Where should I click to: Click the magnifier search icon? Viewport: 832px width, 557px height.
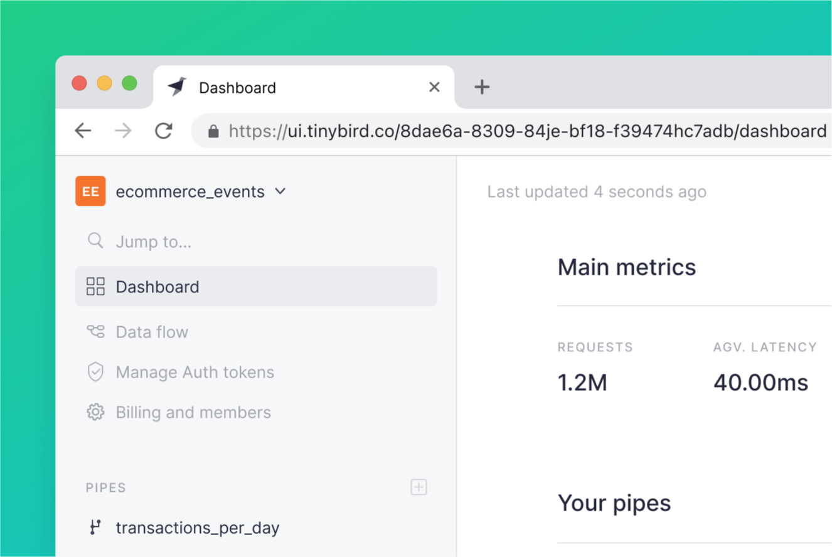click(95, 241)
